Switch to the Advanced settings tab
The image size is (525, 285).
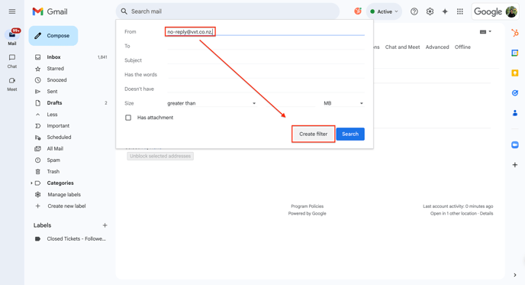point(437,47)
